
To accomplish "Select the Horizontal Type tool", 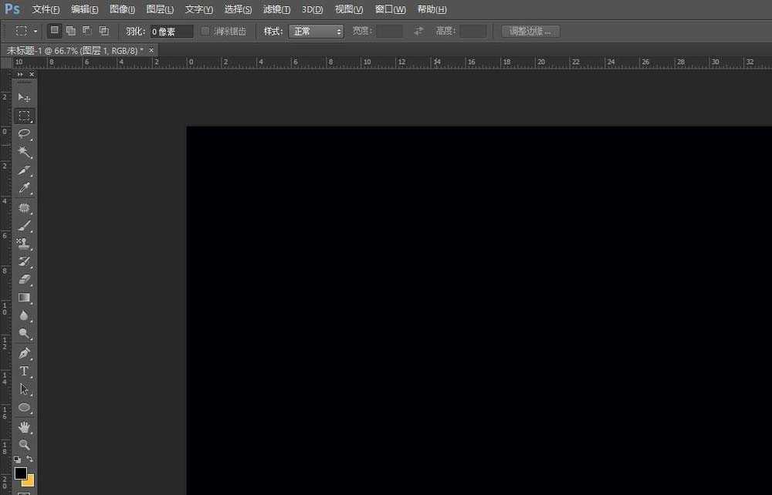I will (25, 372).
